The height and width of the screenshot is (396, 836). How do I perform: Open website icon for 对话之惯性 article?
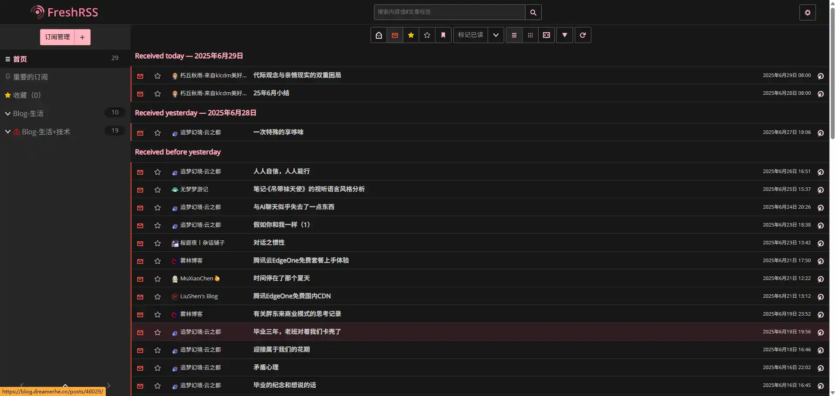point(820,243)
